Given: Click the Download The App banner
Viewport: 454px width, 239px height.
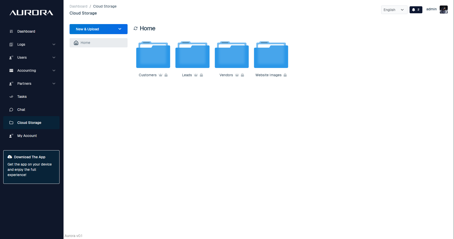Looking at the screenshot, I should (x=31, y=167).
